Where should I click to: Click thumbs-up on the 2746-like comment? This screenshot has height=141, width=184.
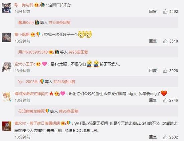coord(165,100)
